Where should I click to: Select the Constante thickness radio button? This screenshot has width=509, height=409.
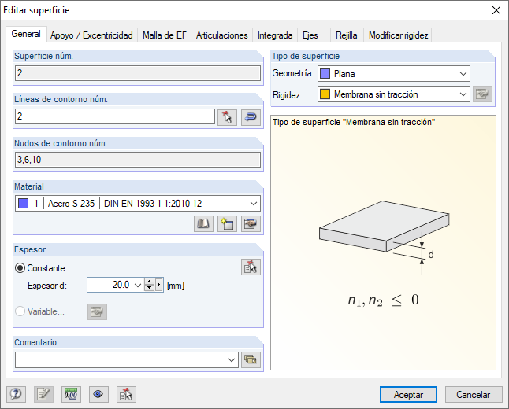(21, 268)
